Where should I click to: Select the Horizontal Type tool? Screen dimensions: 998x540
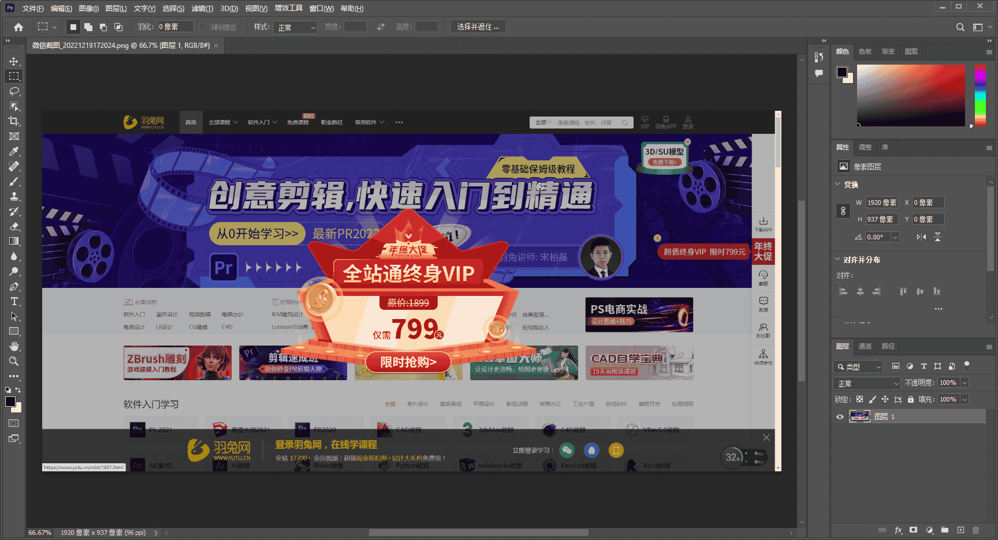pos(14,302)
